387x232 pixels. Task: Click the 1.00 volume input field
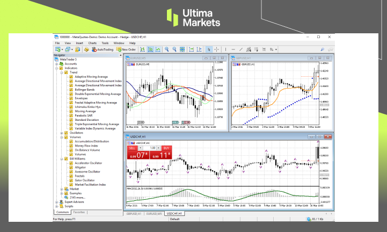(x=149, y=148)
